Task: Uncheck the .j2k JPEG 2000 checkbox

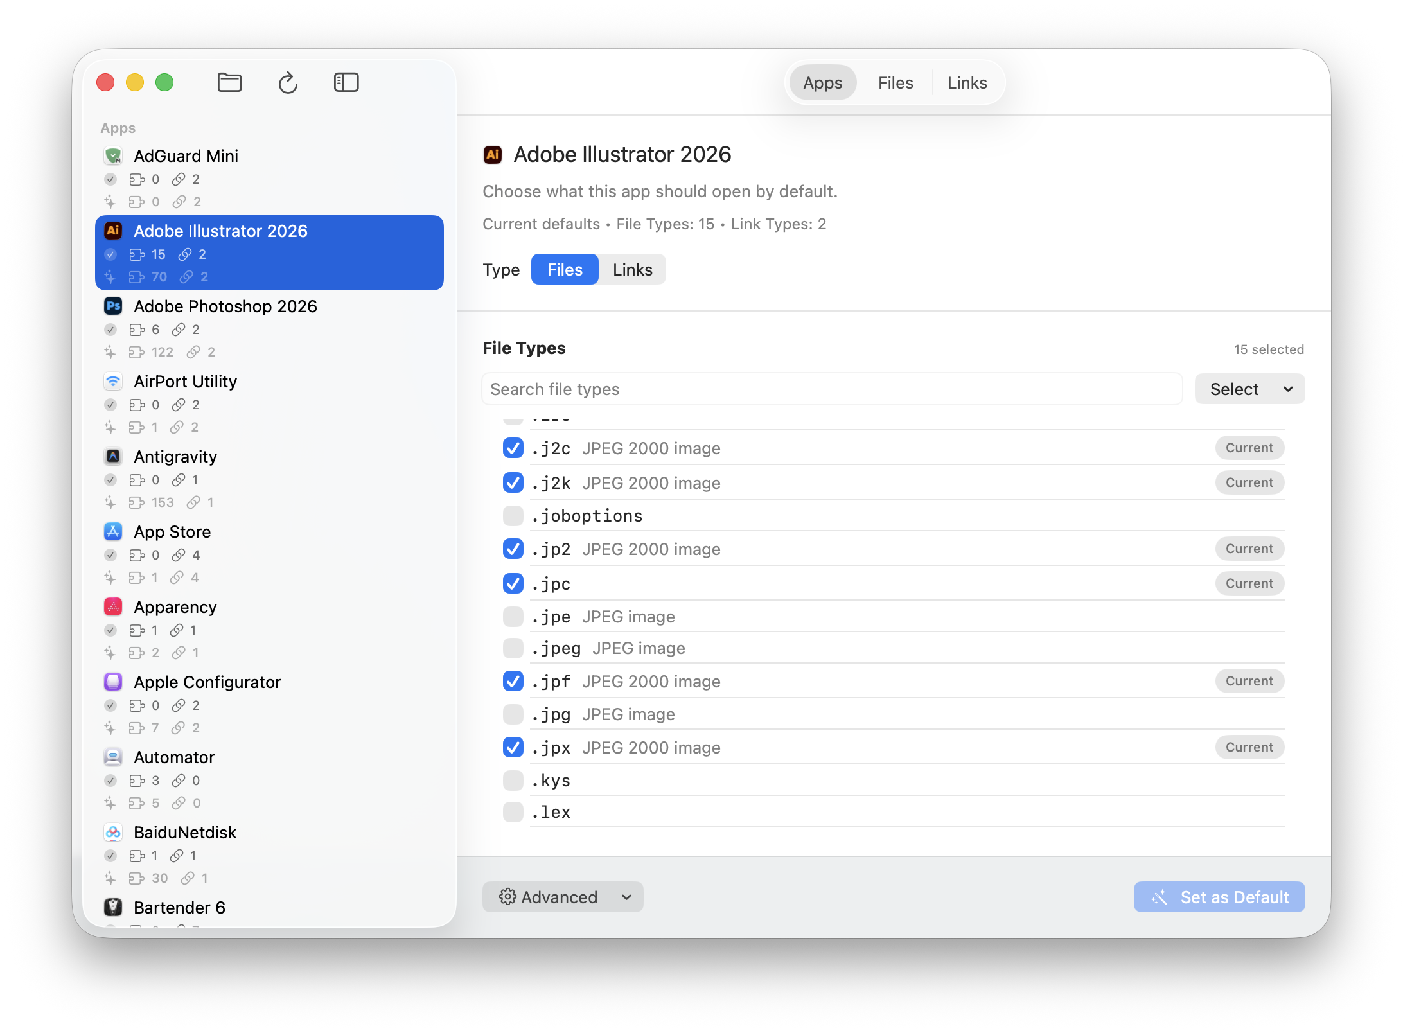Action: 513,482
